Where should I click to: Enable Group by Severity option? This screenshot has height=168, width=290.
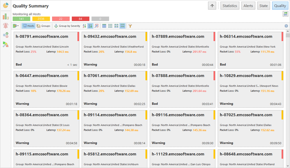pos(67,26)
